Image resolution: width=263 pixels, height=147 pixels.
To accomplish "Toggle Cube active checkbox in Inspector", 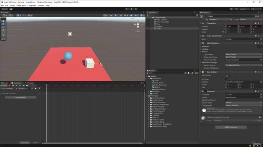I will (x=206, y=16).
